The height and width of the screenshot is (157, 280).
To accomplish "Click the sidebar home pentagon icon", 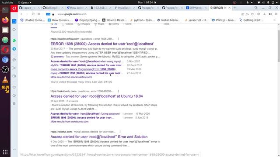I will [14, 30].
